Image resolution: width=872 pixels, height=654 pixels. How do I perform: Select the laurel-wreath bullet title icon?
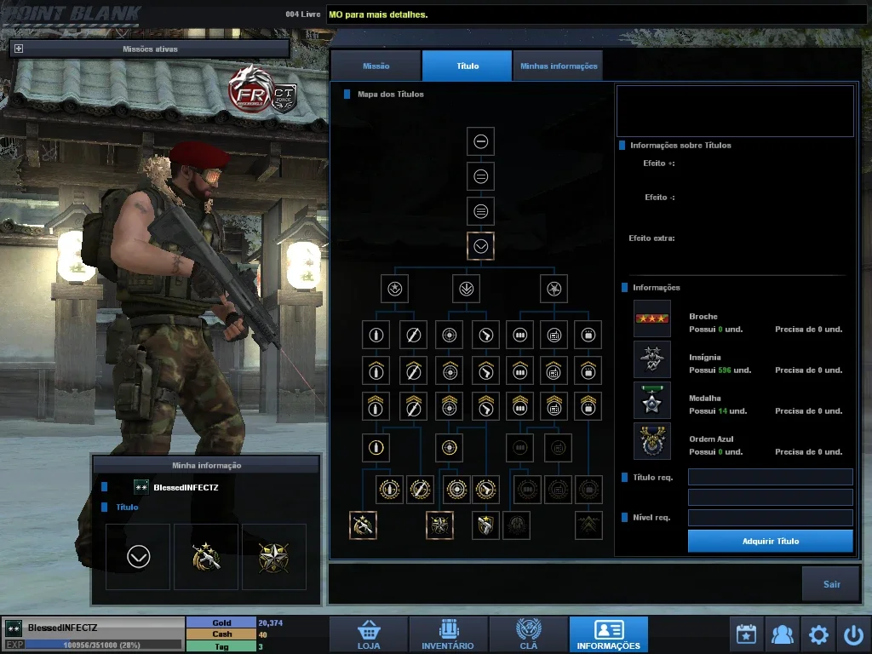[389, 490]
